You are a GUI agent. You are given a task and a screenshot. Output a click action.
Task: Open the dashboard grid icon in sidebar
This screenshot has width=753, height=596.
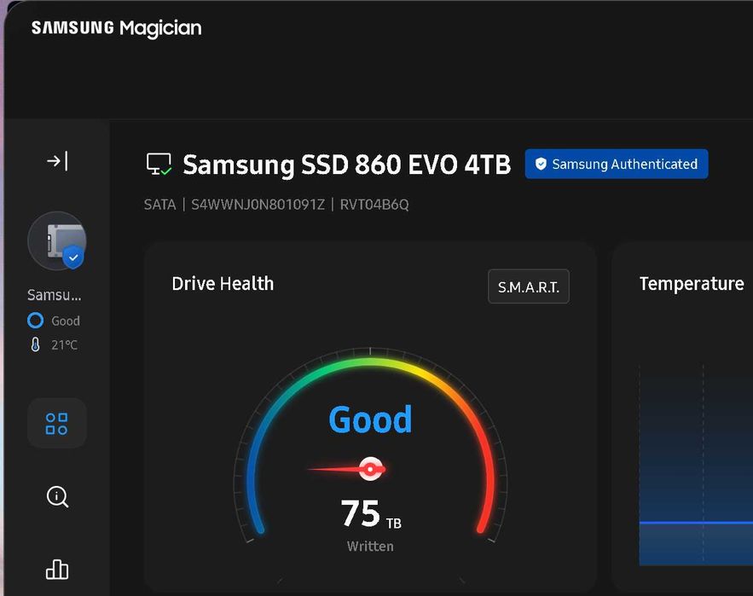pyautogui.click(x=56, y=423)
